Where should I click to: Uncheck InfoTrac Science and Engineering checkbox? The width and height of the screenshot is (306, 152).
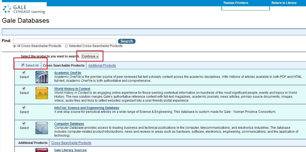(24, 107)
